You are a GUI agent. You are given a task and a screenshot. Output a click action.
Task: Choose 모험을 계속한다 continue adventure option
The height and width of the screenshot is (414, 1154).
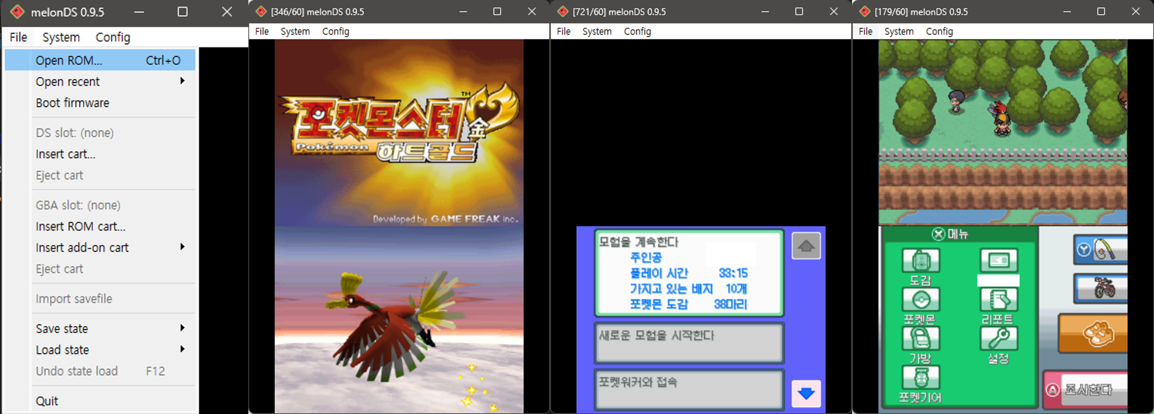pyautogui.click(x=689, y=273)
